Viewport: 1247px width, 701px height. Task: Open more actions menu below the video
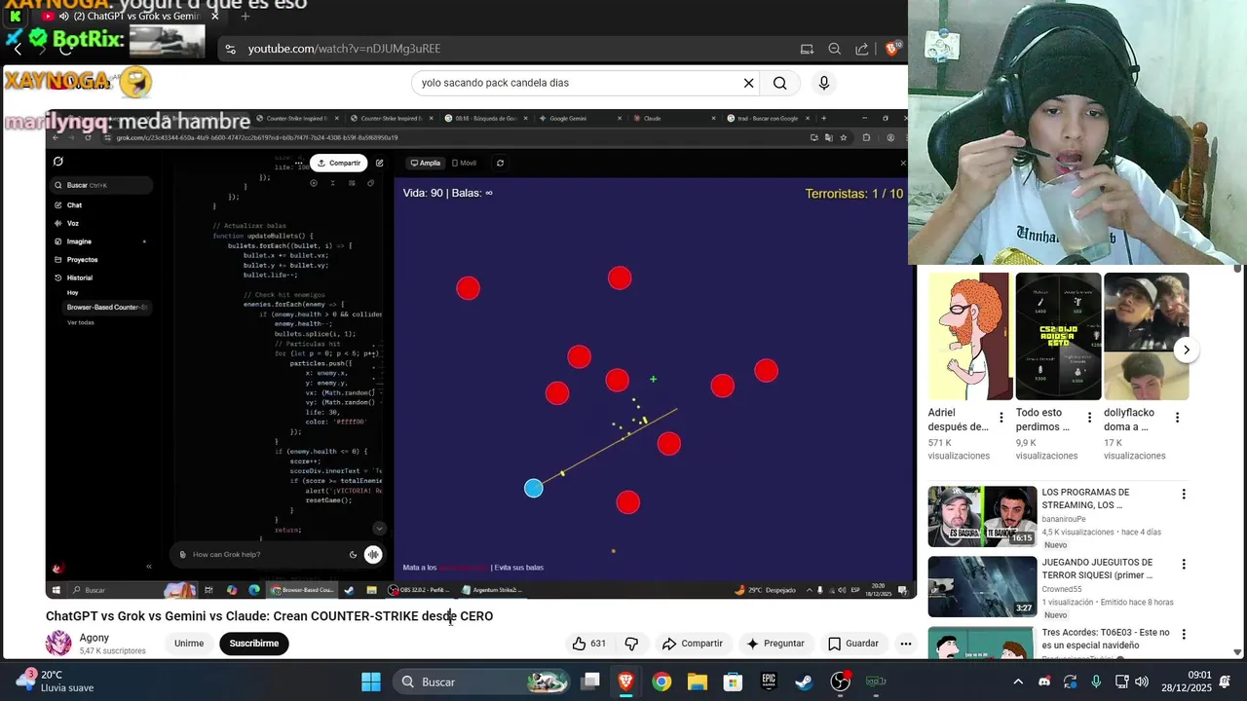coord(906,644)
